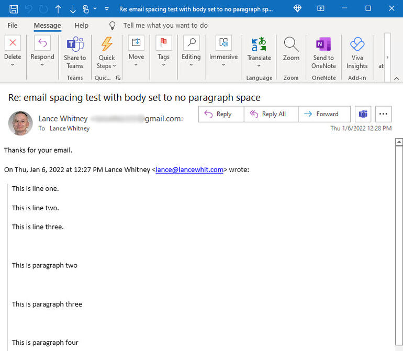
Task: Click the Respond reply arrow icon
Action: pos(42,43)
